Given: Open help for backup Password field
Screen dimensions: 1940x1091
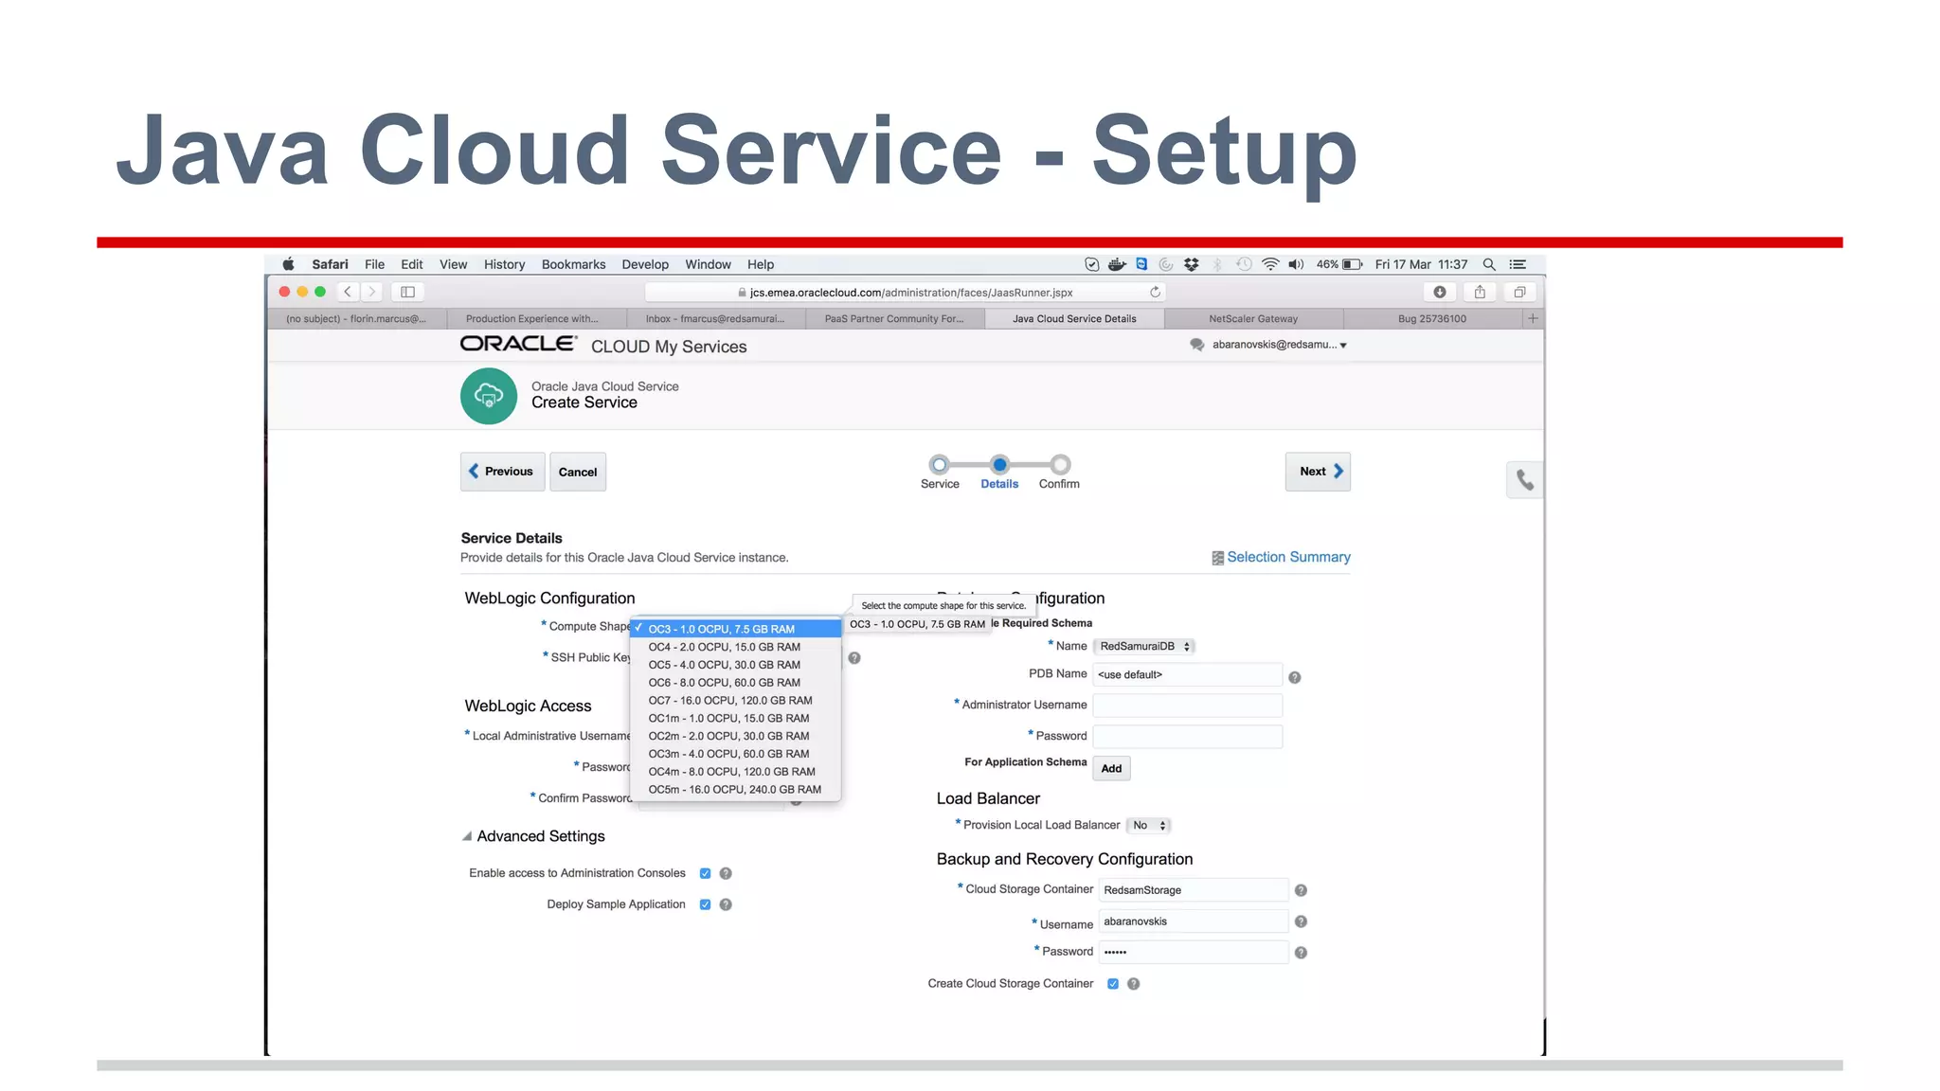Looking at the screenshot, I should (1301, 953).
